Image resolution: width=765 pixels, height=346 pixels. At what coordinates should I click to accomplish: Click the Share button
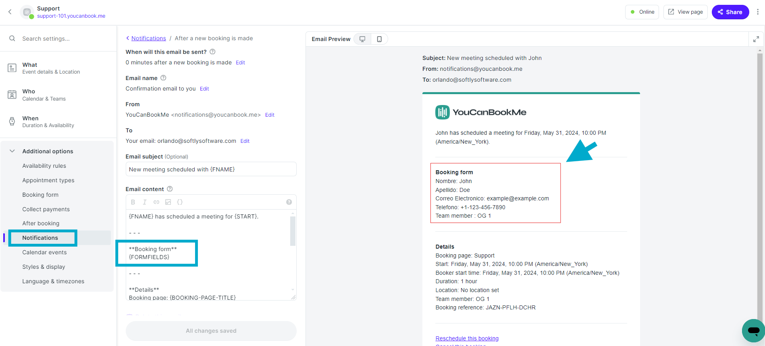click(x=730, y=12)
